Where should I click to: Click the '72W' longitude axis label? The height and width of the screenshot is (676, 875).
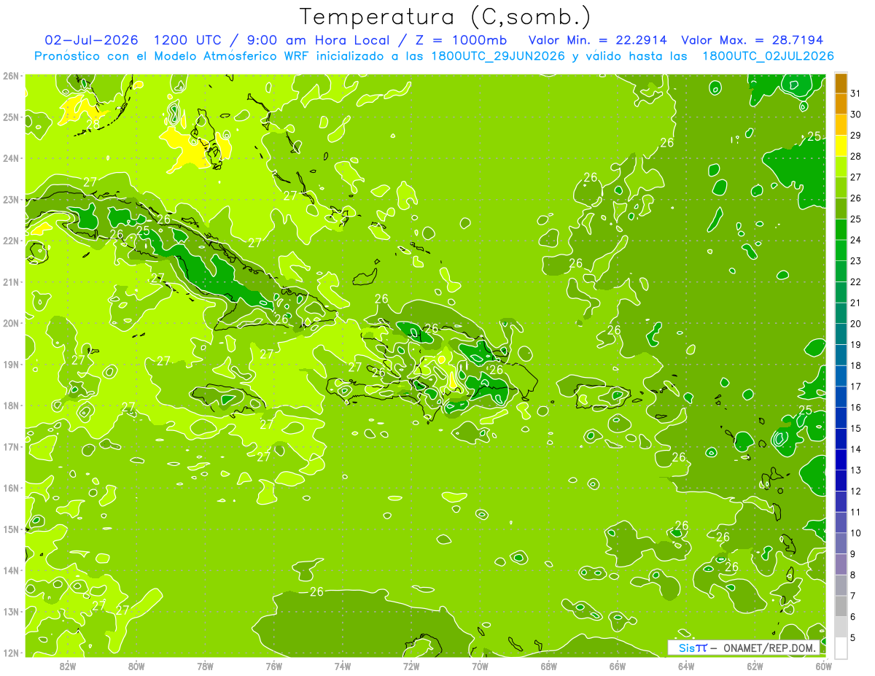(411, 666)
